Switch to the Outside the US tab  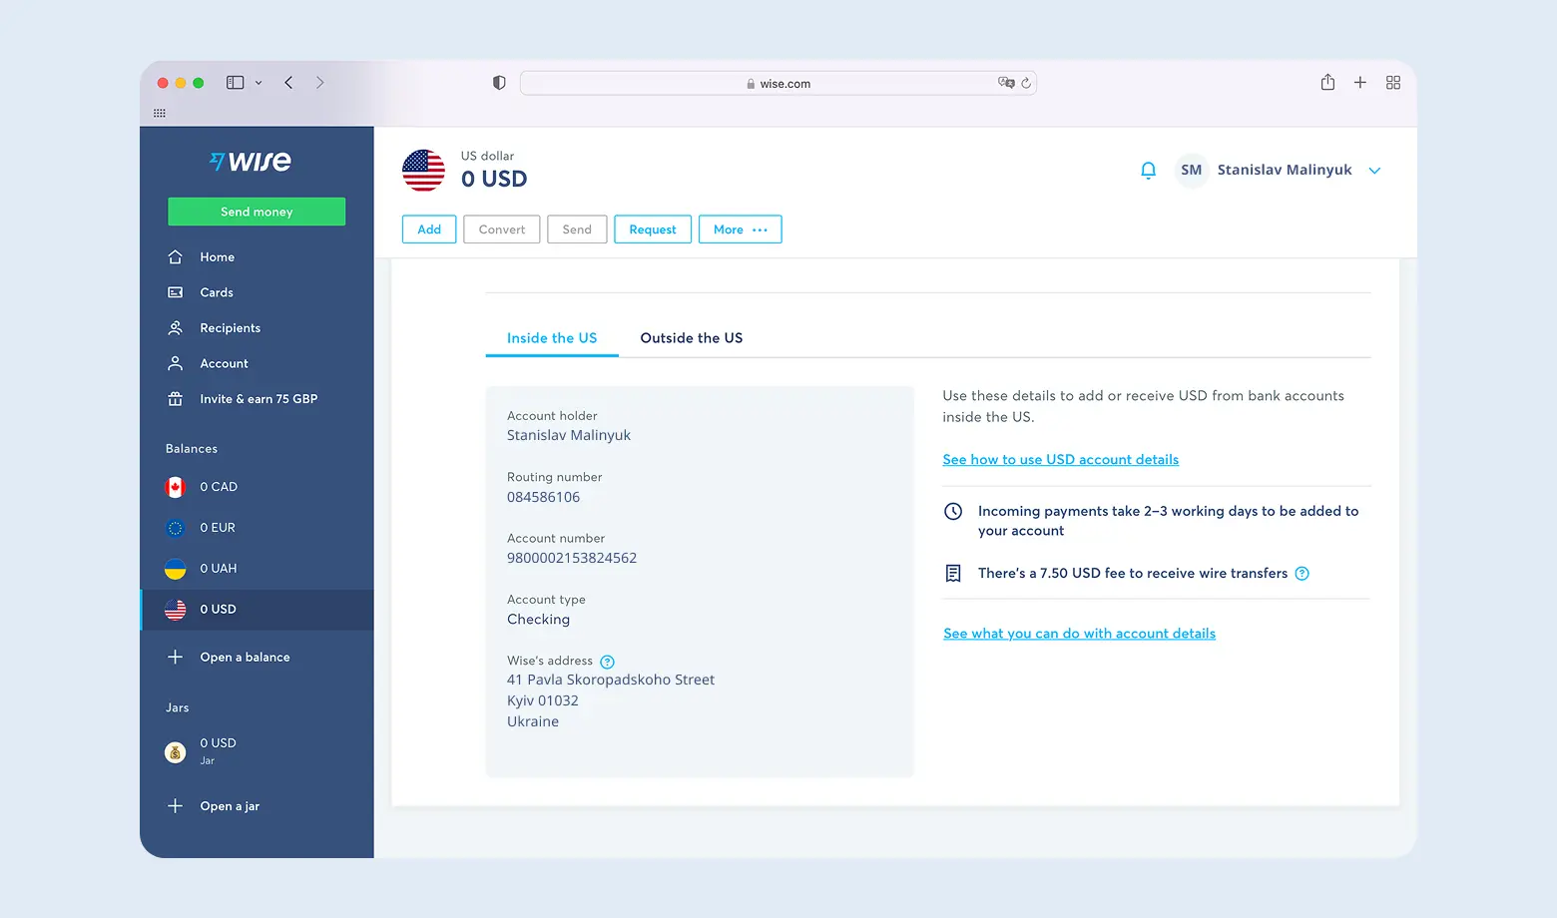click(x=691, y=337)
